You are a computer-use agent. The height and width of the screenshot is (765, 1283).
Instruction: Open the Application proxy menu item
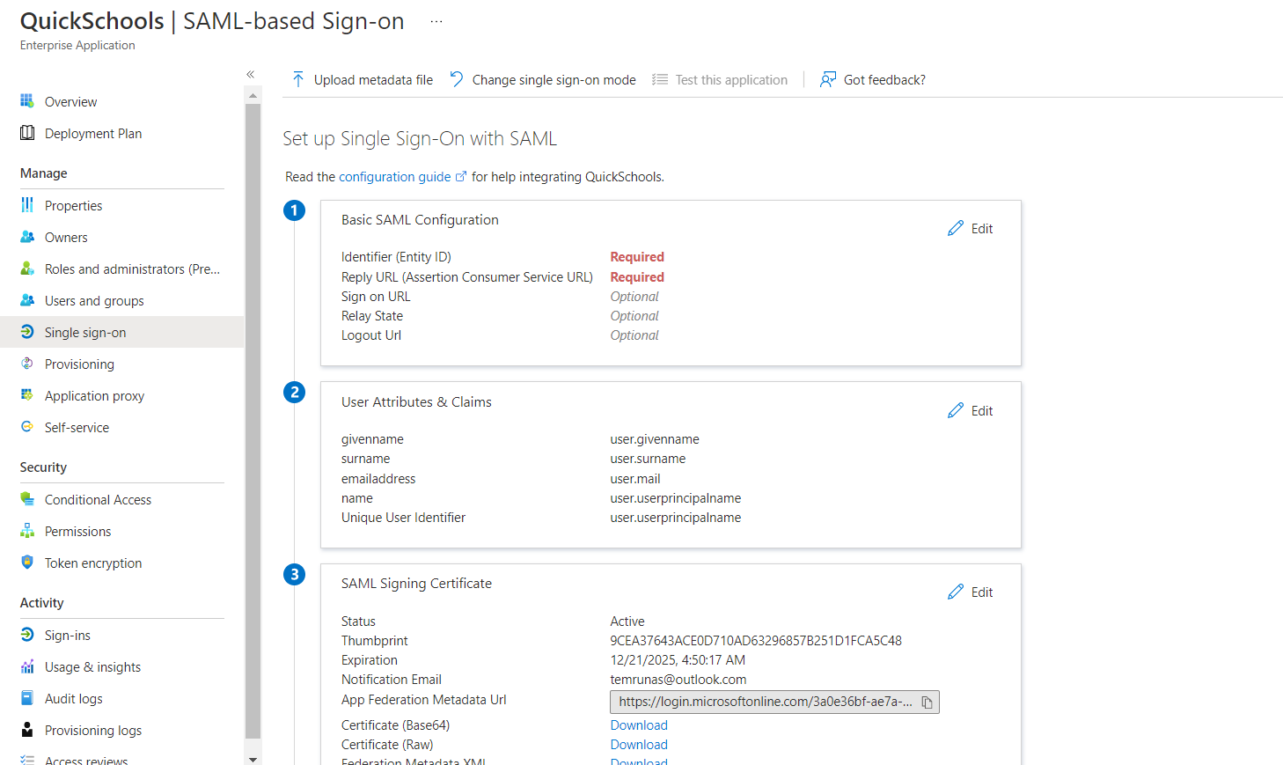94,395
